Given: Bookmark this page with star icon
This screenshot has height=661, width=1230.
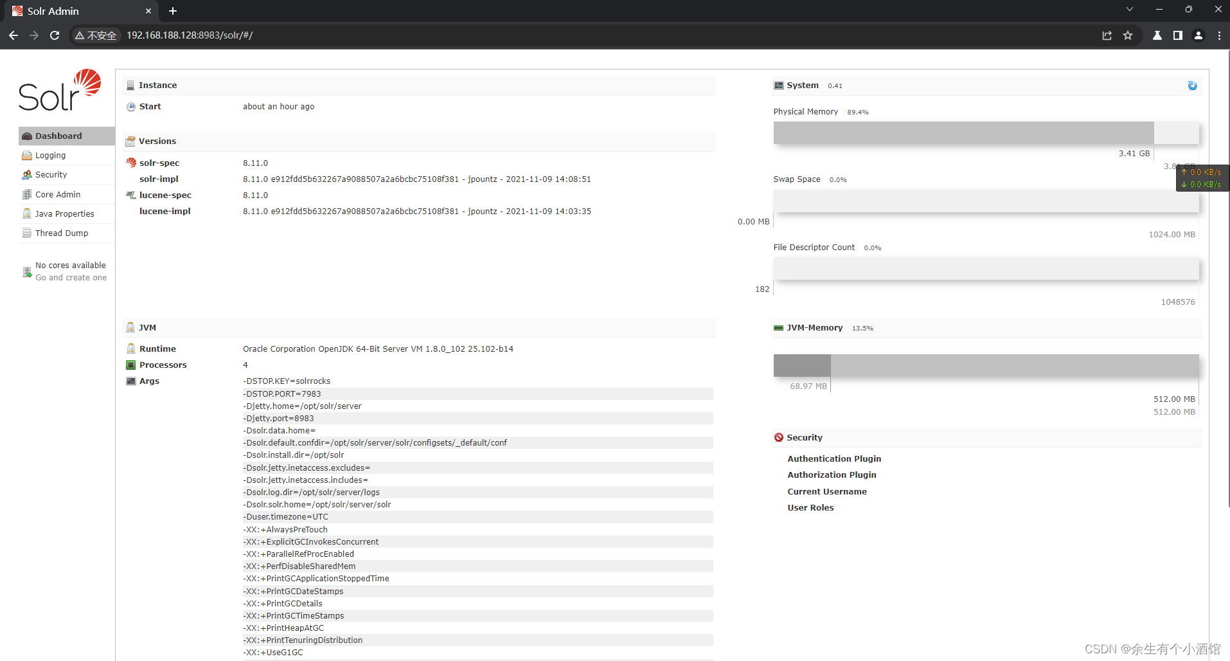Looking at the screenshot, I should [x=1128, y=35].
